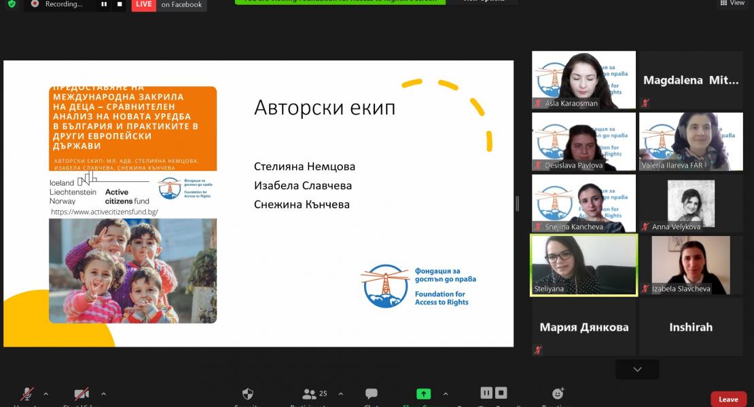Select Valeria Ilareva FAR video tile
Screen dimensions: 754x407
[x=691, y=142]
